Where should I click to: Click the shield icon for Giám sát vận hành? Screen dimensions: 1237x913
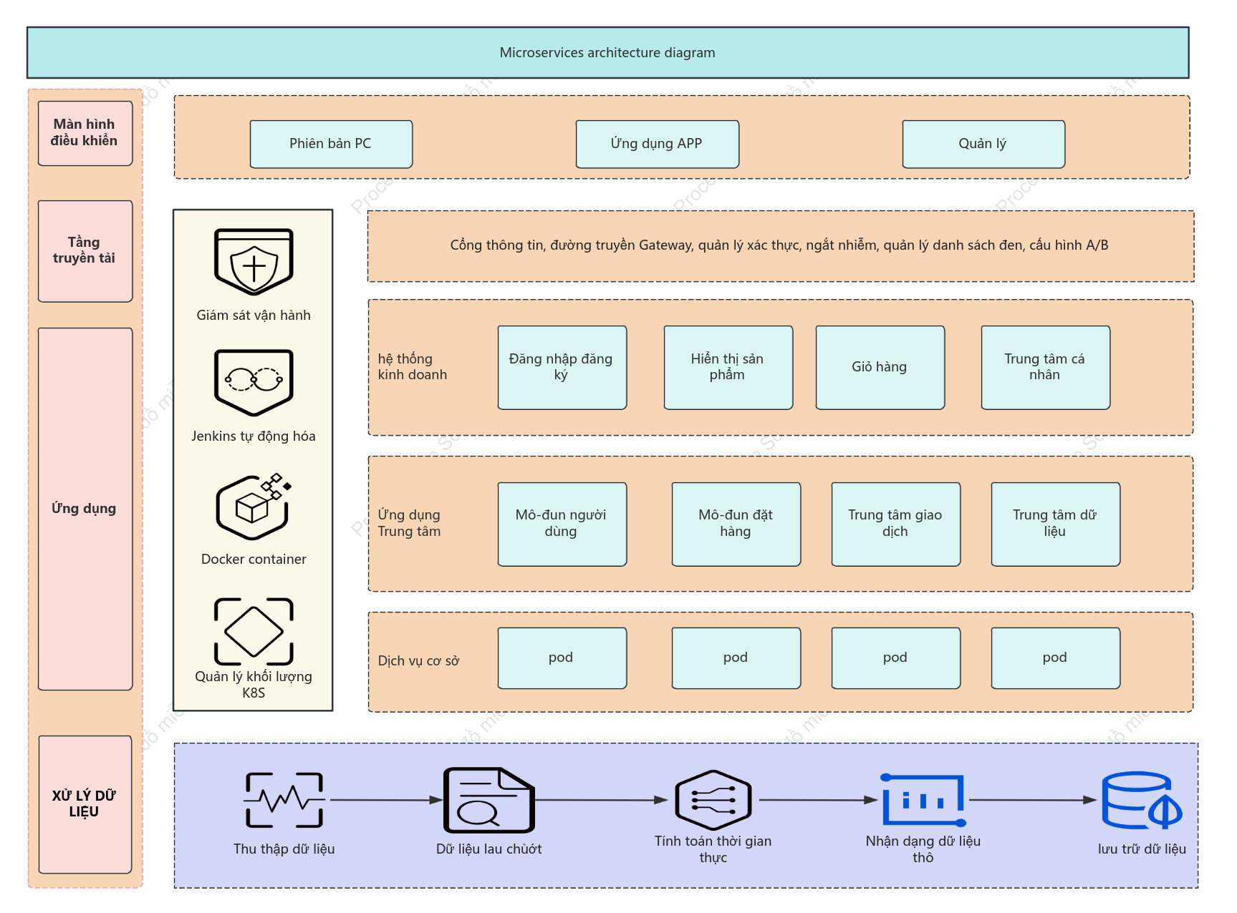pos(254,262)
